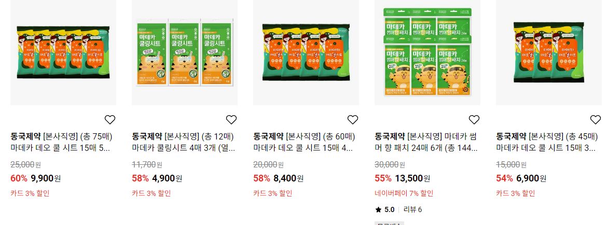Favorite the 45매 데오 쿨 시트 heart icon
Screen dimensions: 607x225
(x=596, y=120)
